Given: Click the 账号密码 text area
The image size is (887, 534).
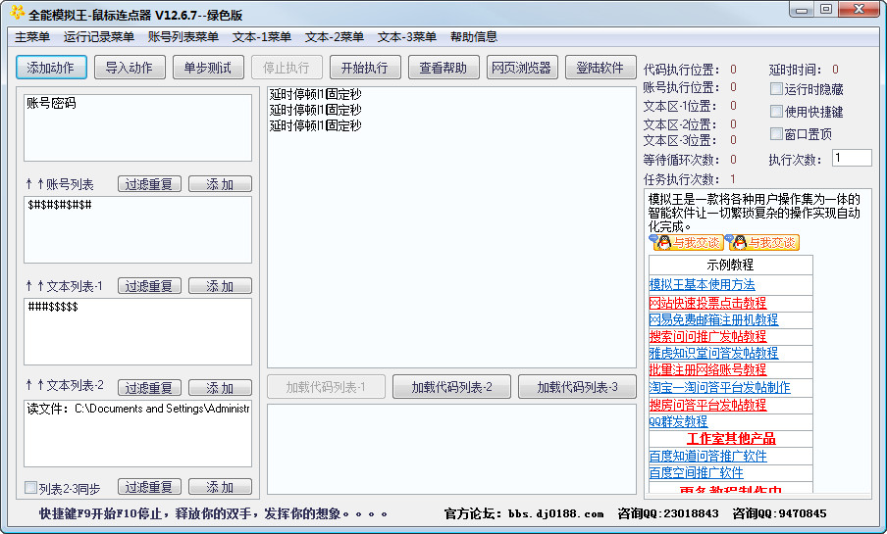Looking at the screenshot, I should click(137, 127).
